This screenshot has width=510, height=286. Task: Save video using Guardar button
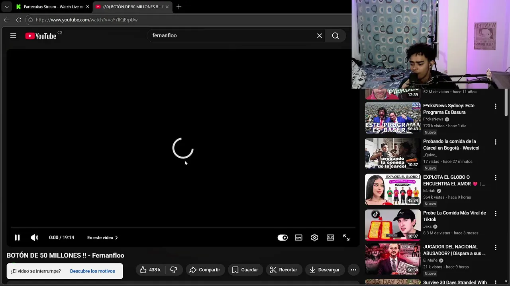coord(245,270)
